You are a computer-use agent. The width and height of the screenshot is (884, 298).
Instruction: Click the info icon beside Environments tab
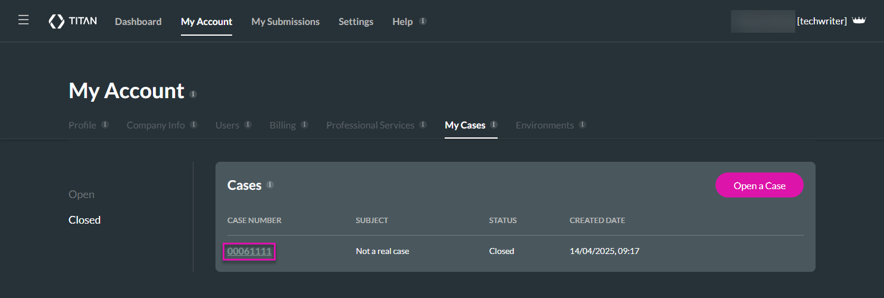click(x=582, y=125)
